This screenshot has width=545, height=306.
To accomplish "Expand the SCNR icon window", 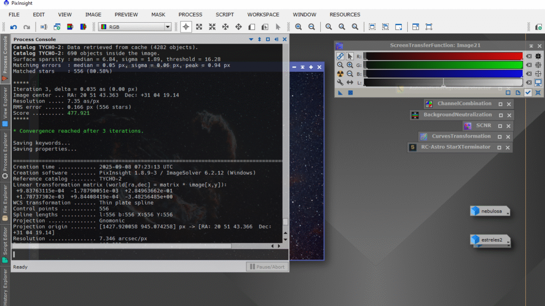I will pyautogui.click(x=500, y=126).
